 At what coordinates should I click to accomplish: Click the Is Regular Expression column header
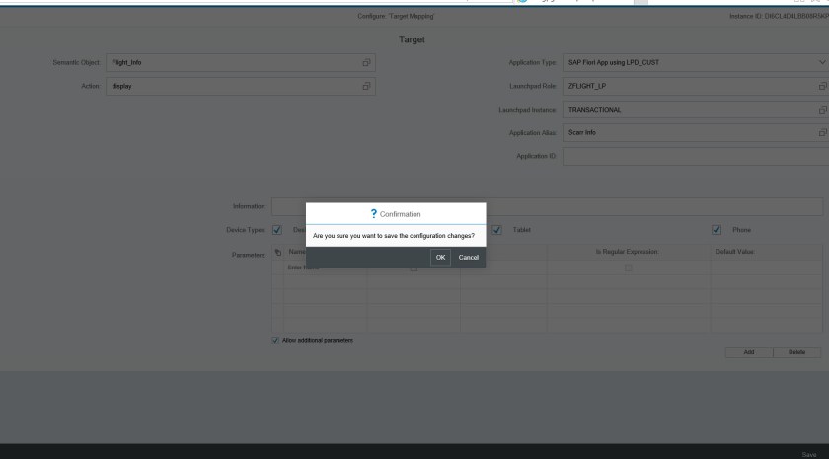[627, 252]
